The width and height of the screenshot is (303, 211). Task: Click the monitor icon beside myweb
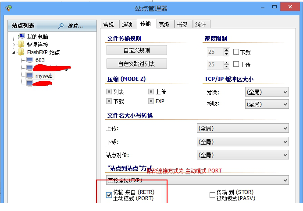pyautogui.click(x=30, y=76)
